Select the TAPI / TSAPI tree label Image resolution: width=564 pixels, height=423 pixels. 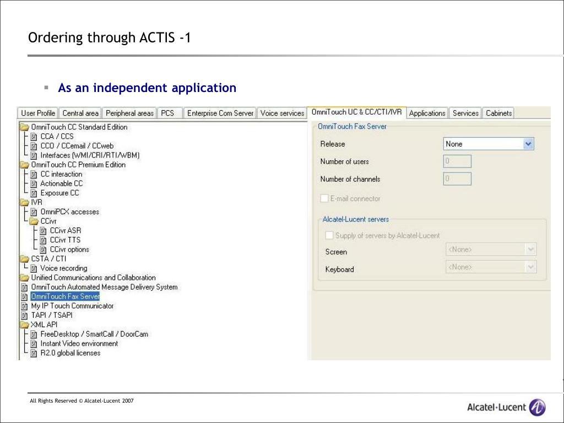pos(52,315)
